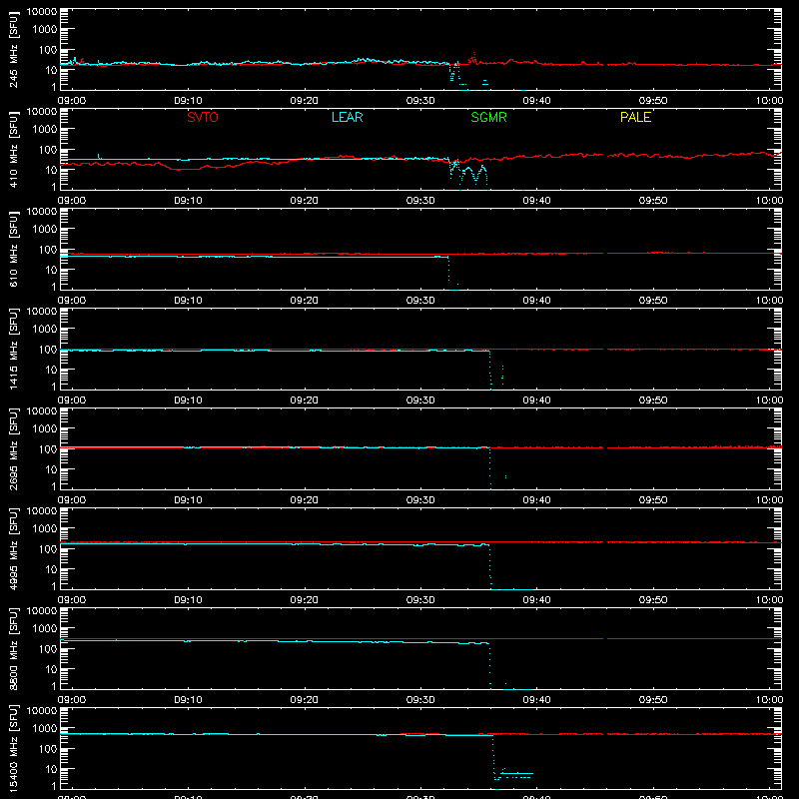Click 09:10 time label under 2695 MHz plot
The height and width of the screenshot is (799, 799).
tap(188, 500)
